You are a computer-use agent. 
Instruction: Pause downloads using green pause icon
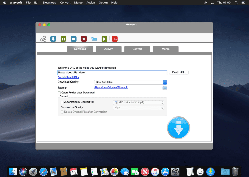click(63, 39)
